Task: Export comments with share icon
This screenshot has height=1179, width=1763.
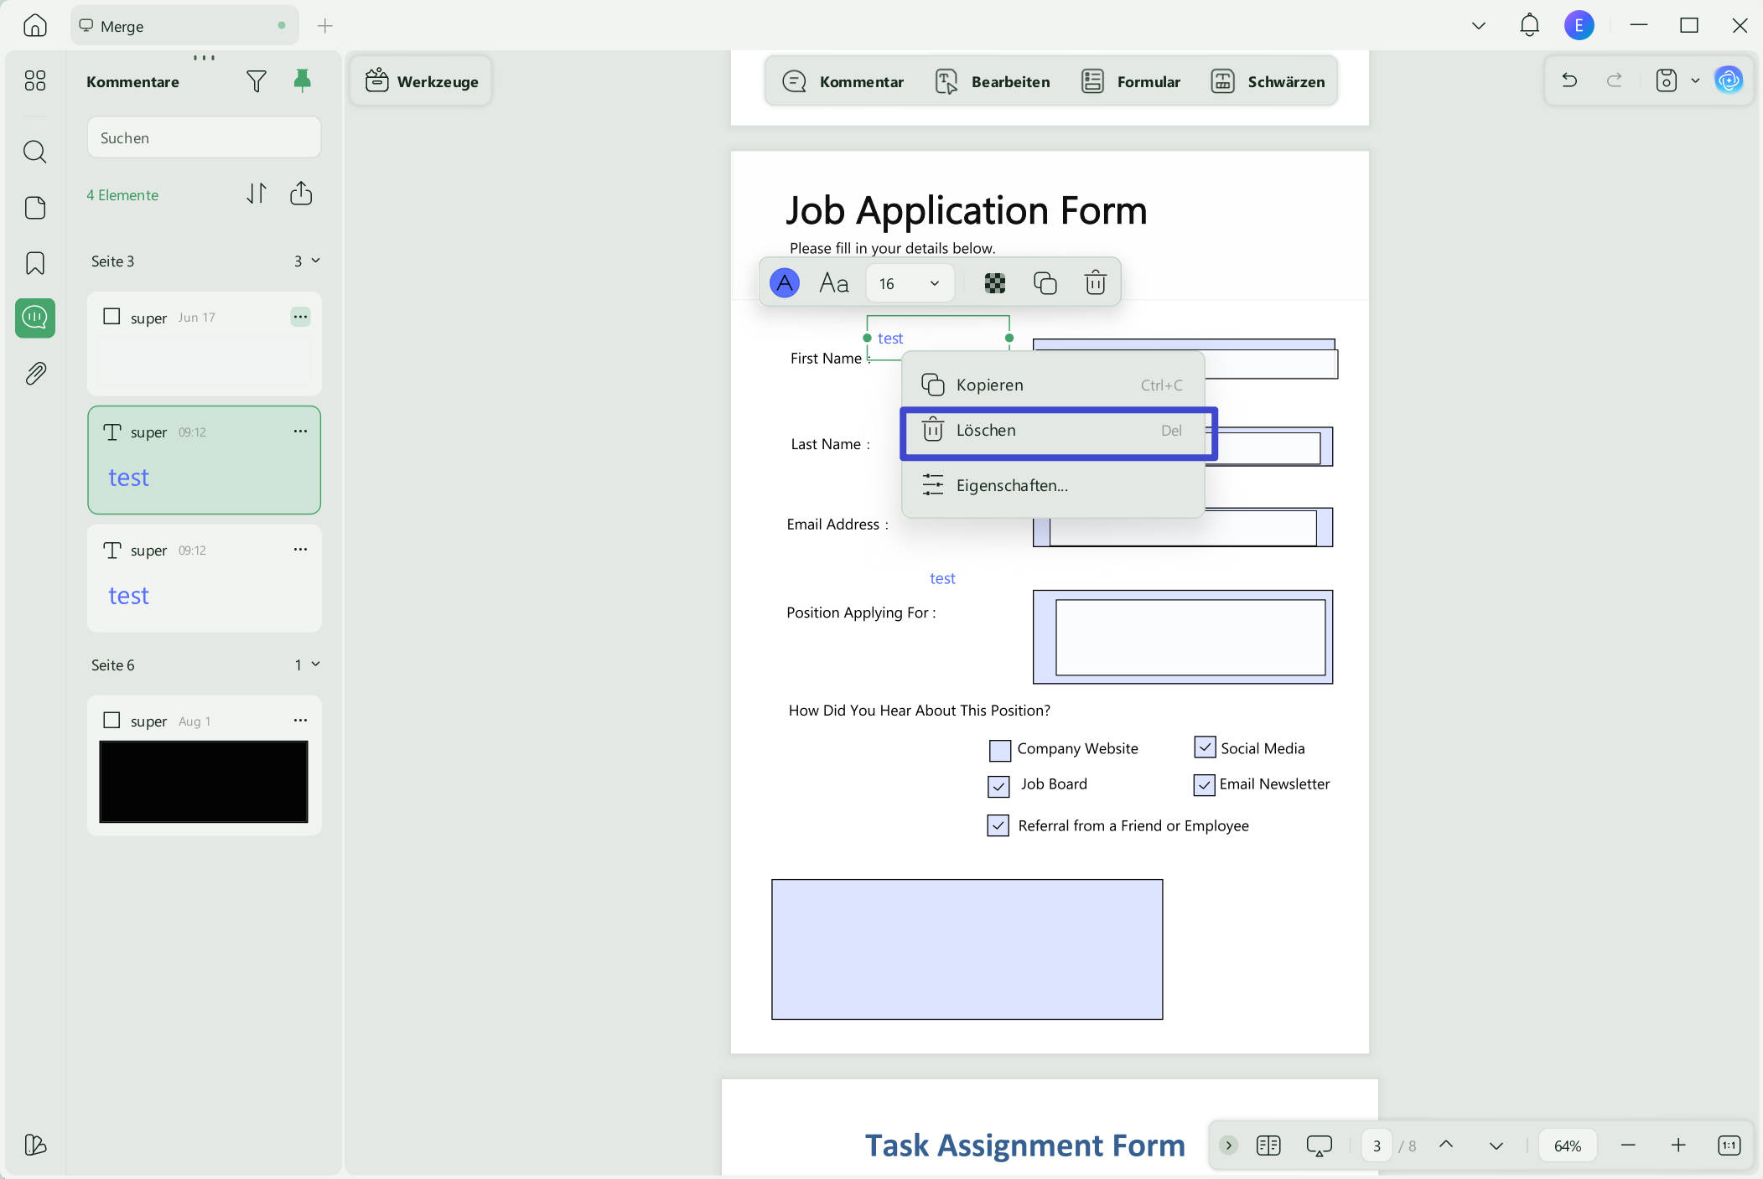Action: click(301, 194)
